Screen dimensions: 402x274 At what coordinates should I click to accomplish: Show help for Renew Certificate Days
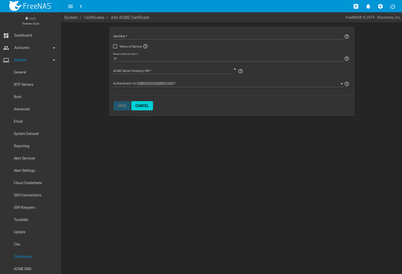[x=347, y=59]
